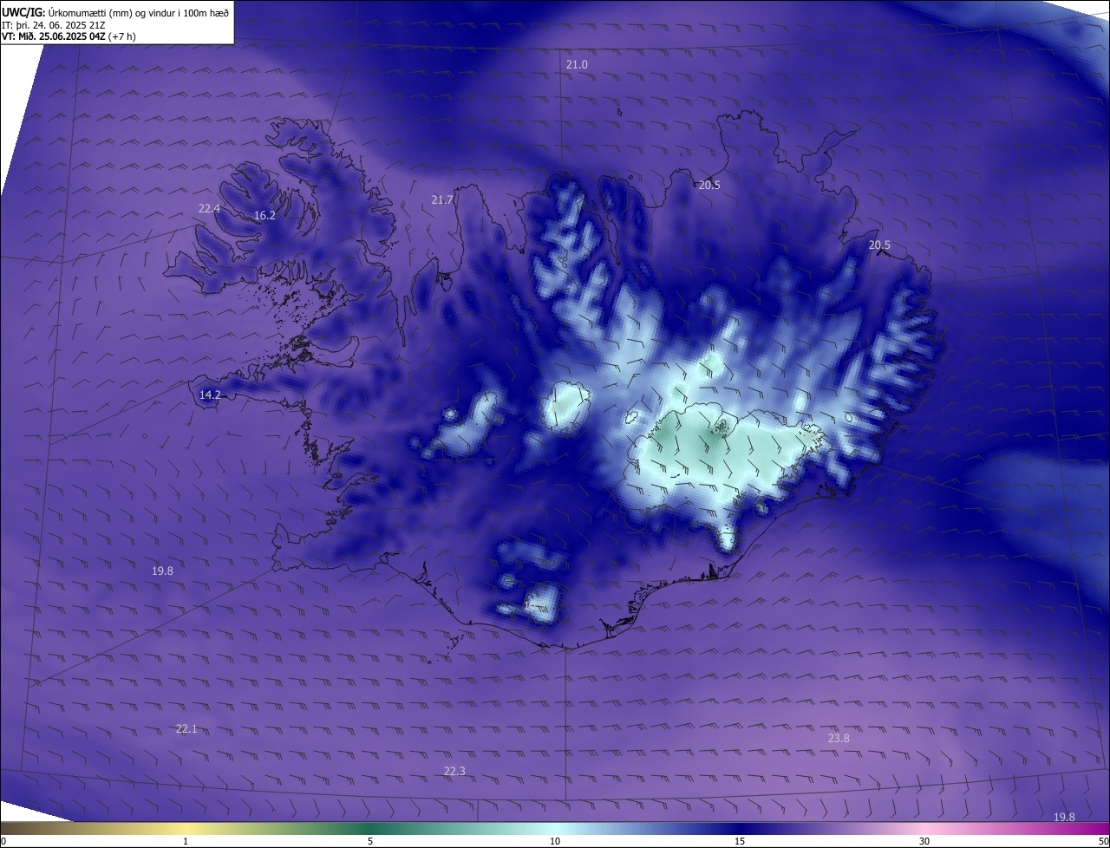Click the 22.4 value label off the Westfjords
1110x848 pixels.
tap(209, 209)
